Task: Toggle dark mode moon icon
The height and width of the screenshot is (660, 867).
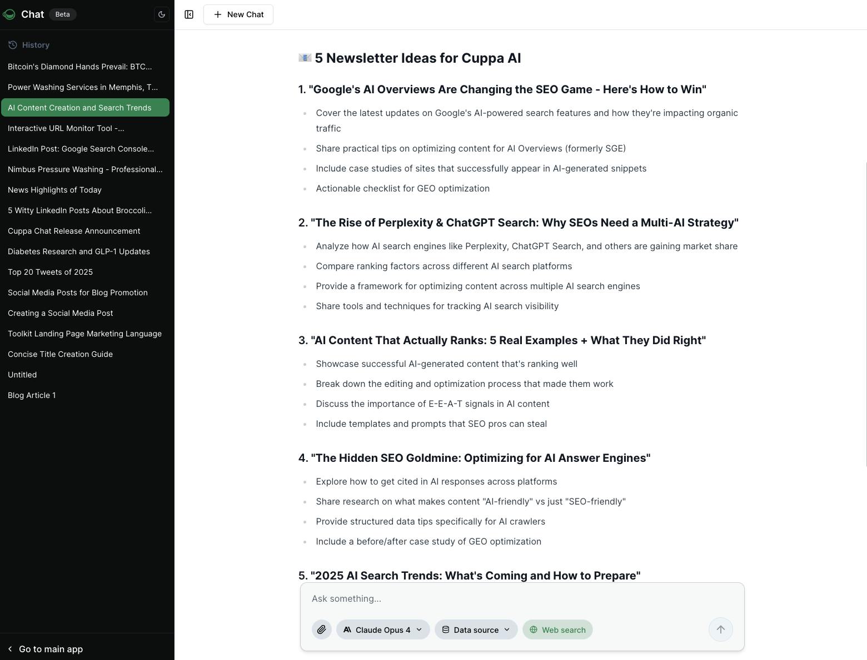Action: [162, 14]
